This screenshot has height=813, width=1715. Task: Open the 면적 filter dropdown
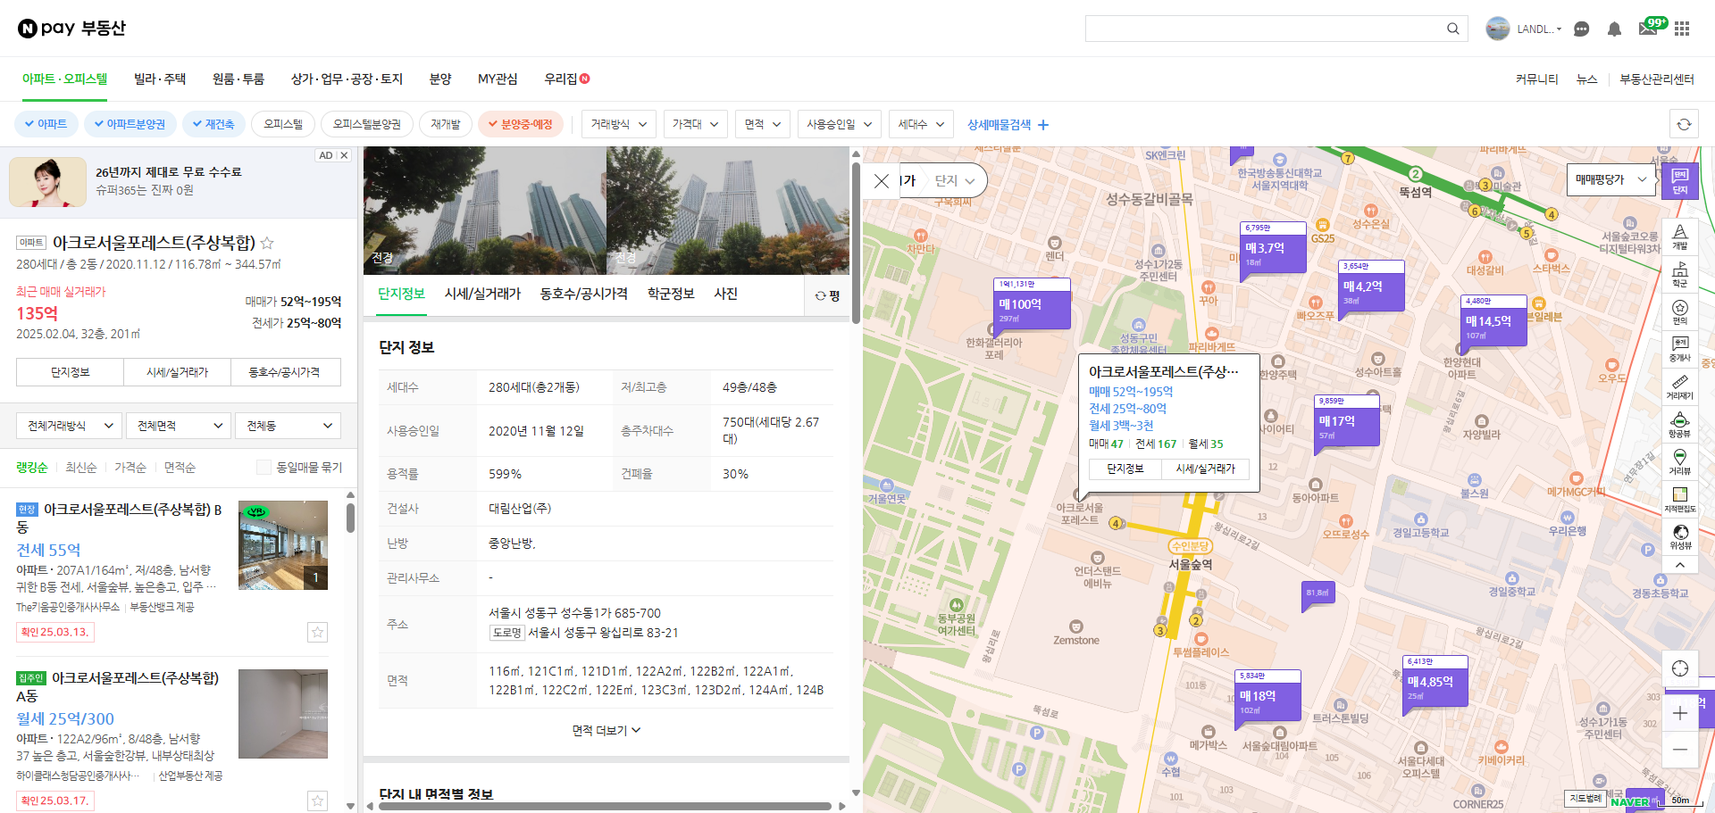pyautogui.click(x=763, y=124)
